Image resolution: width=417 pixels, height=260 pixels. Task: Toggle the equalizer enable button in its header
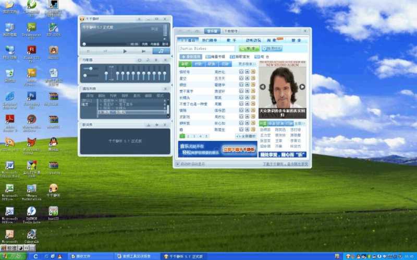click(x=139, y=60)
